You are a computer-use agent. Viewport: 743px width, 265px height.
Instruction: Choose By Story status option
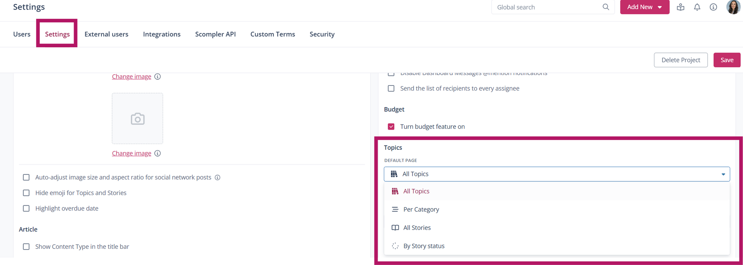click(x=424, y=246)
